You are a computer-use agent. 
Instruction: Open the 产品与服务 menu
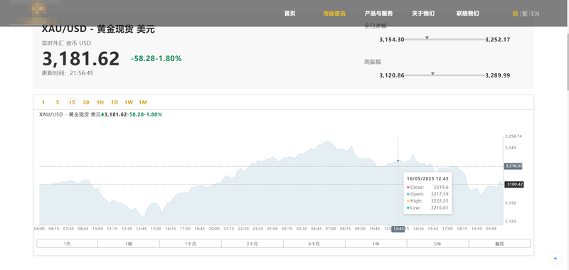pyautogui.click(x=378, y=13)
